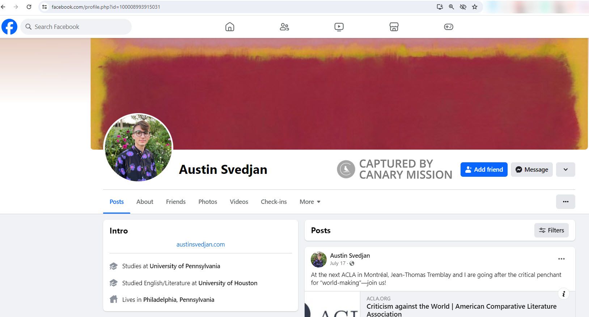Click the Add friend button
The image size is (589, 317).
pos(484,170)
